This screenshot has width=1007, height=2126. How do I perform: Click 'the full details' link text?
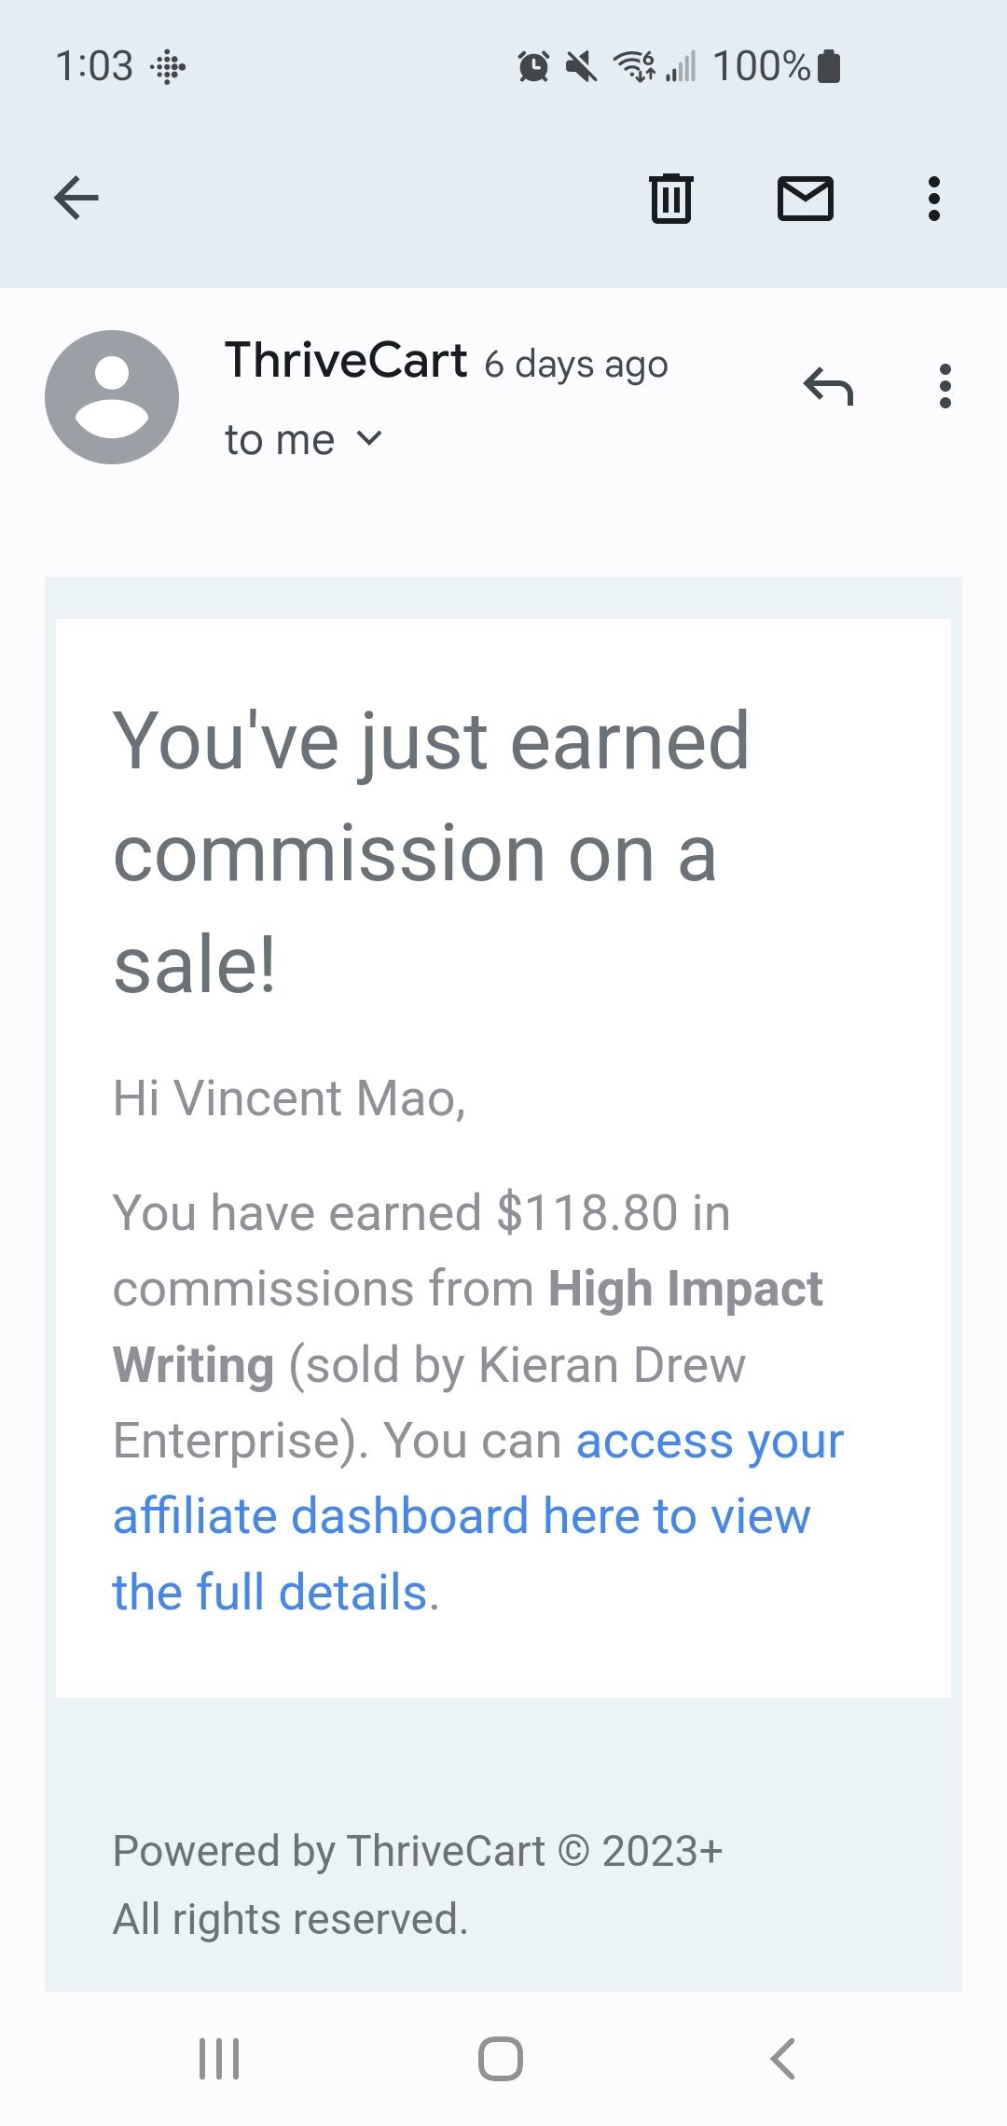coord(270,1592)
